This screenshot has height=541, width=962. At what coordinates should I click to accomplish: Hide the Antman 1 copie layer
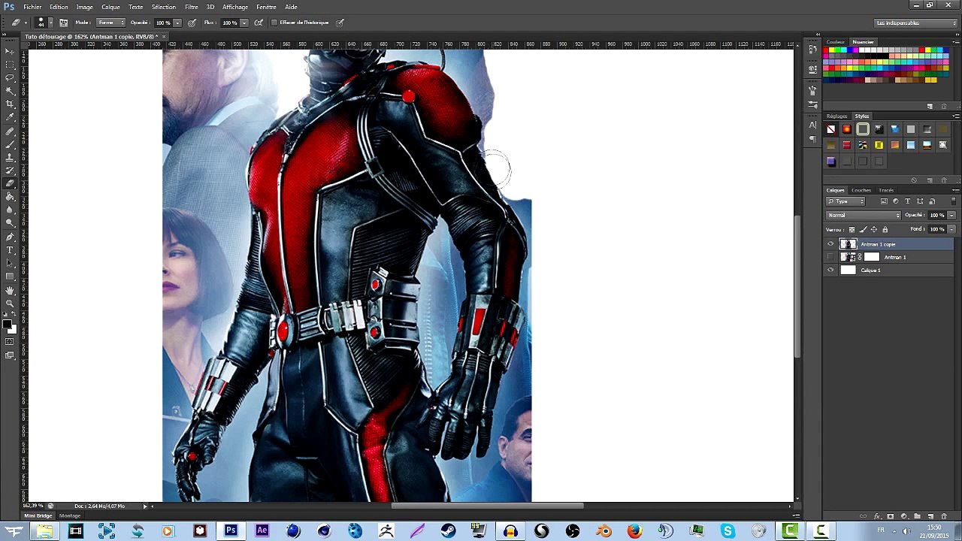point(830,244)
